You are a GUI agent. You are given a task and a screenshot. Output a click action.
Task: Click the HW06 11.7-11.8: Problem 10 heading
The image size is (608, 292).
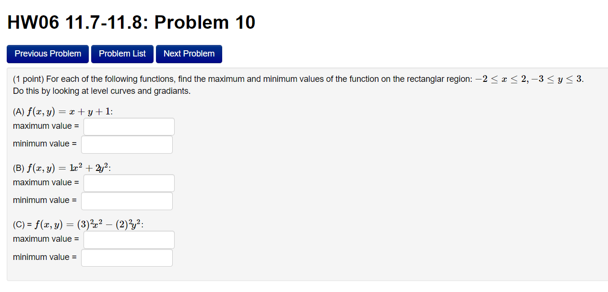(x=131, y=22)
